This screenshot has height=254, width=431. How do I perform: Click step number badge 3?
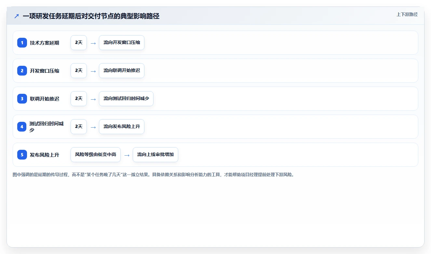tap(22, 99)
